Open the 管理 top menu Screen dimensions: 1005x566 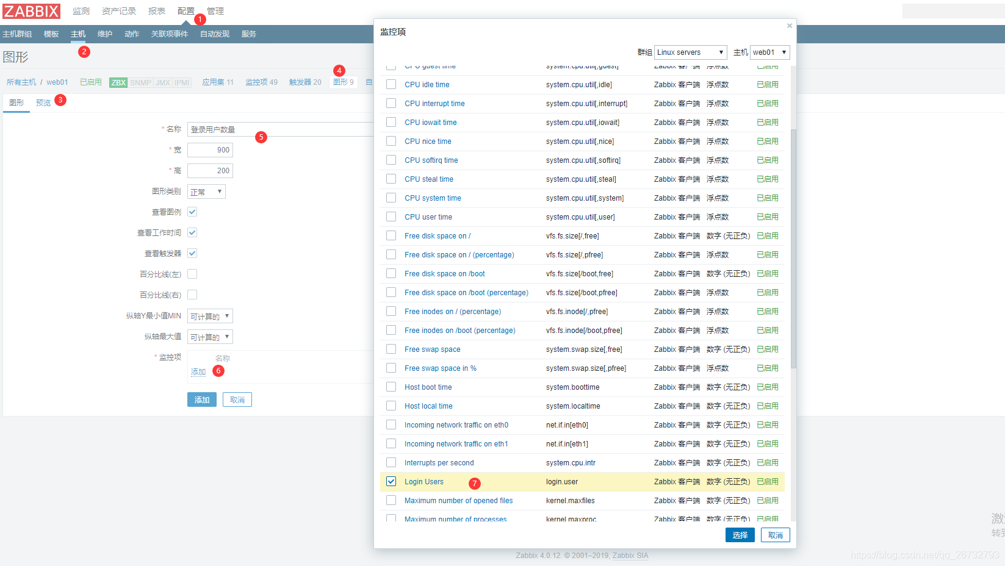pyautogui.click(x=215, y=11)
